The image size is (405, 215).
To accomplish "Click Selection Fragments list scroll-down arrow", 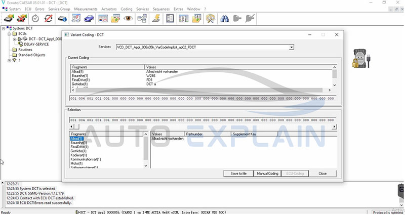I will click(x=146, y=166).
